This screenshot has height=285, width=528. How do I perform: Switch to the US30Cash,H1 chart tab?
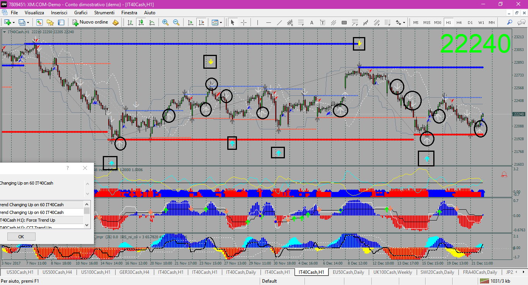[x=20, y=272]
